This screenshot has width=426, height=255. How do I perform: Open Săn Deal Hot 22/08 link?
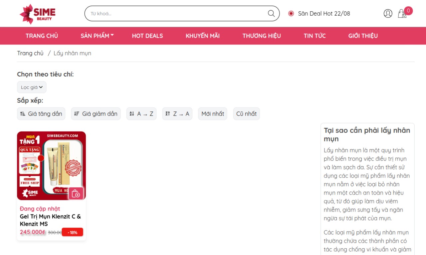[324, 14]
